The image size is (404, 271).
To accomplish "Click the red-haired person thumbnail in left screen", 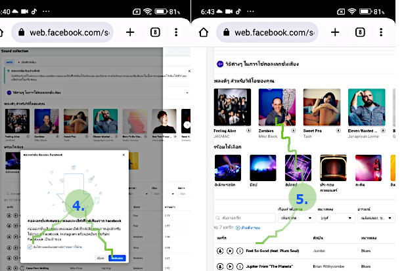I will 164,121.
